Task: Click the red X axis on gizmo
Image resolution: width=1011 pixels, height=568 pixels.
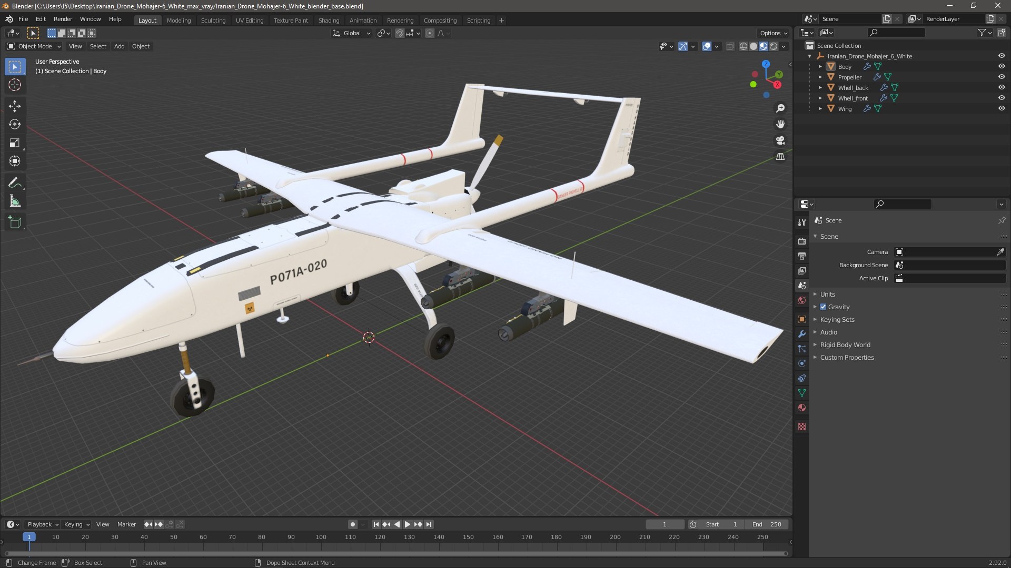Action: point(777,85)
